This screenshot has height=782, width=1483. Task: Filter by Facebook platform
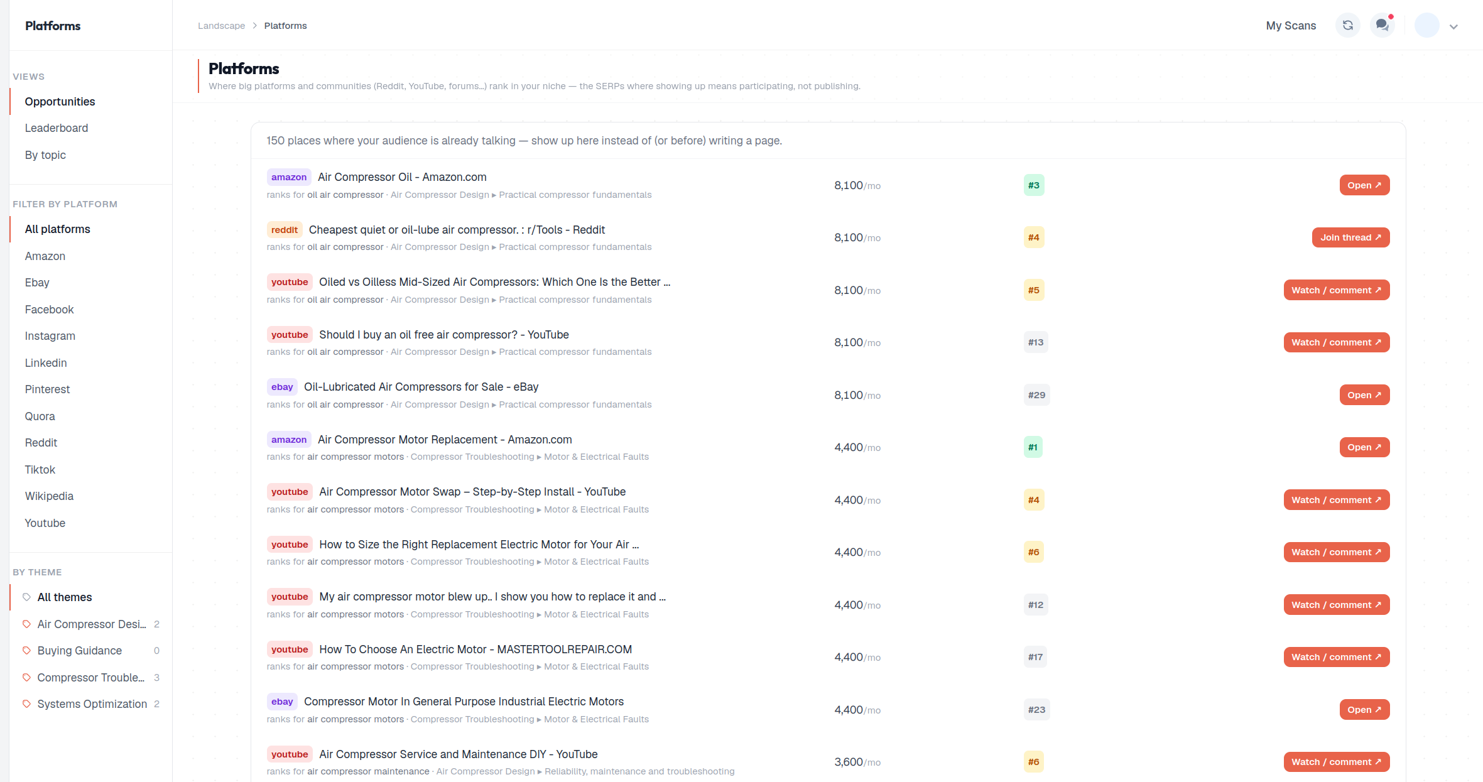pyautogui.click(x=91, y=310)
